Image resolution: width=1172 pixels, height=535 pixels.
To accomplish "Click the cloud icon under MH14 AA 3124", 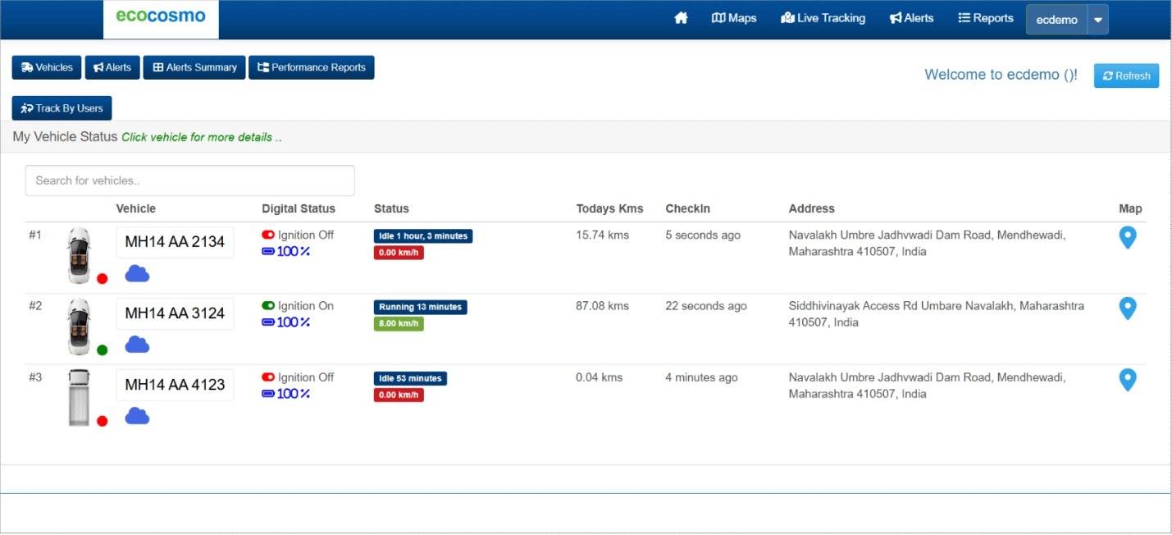I will (x=137, y=345).
